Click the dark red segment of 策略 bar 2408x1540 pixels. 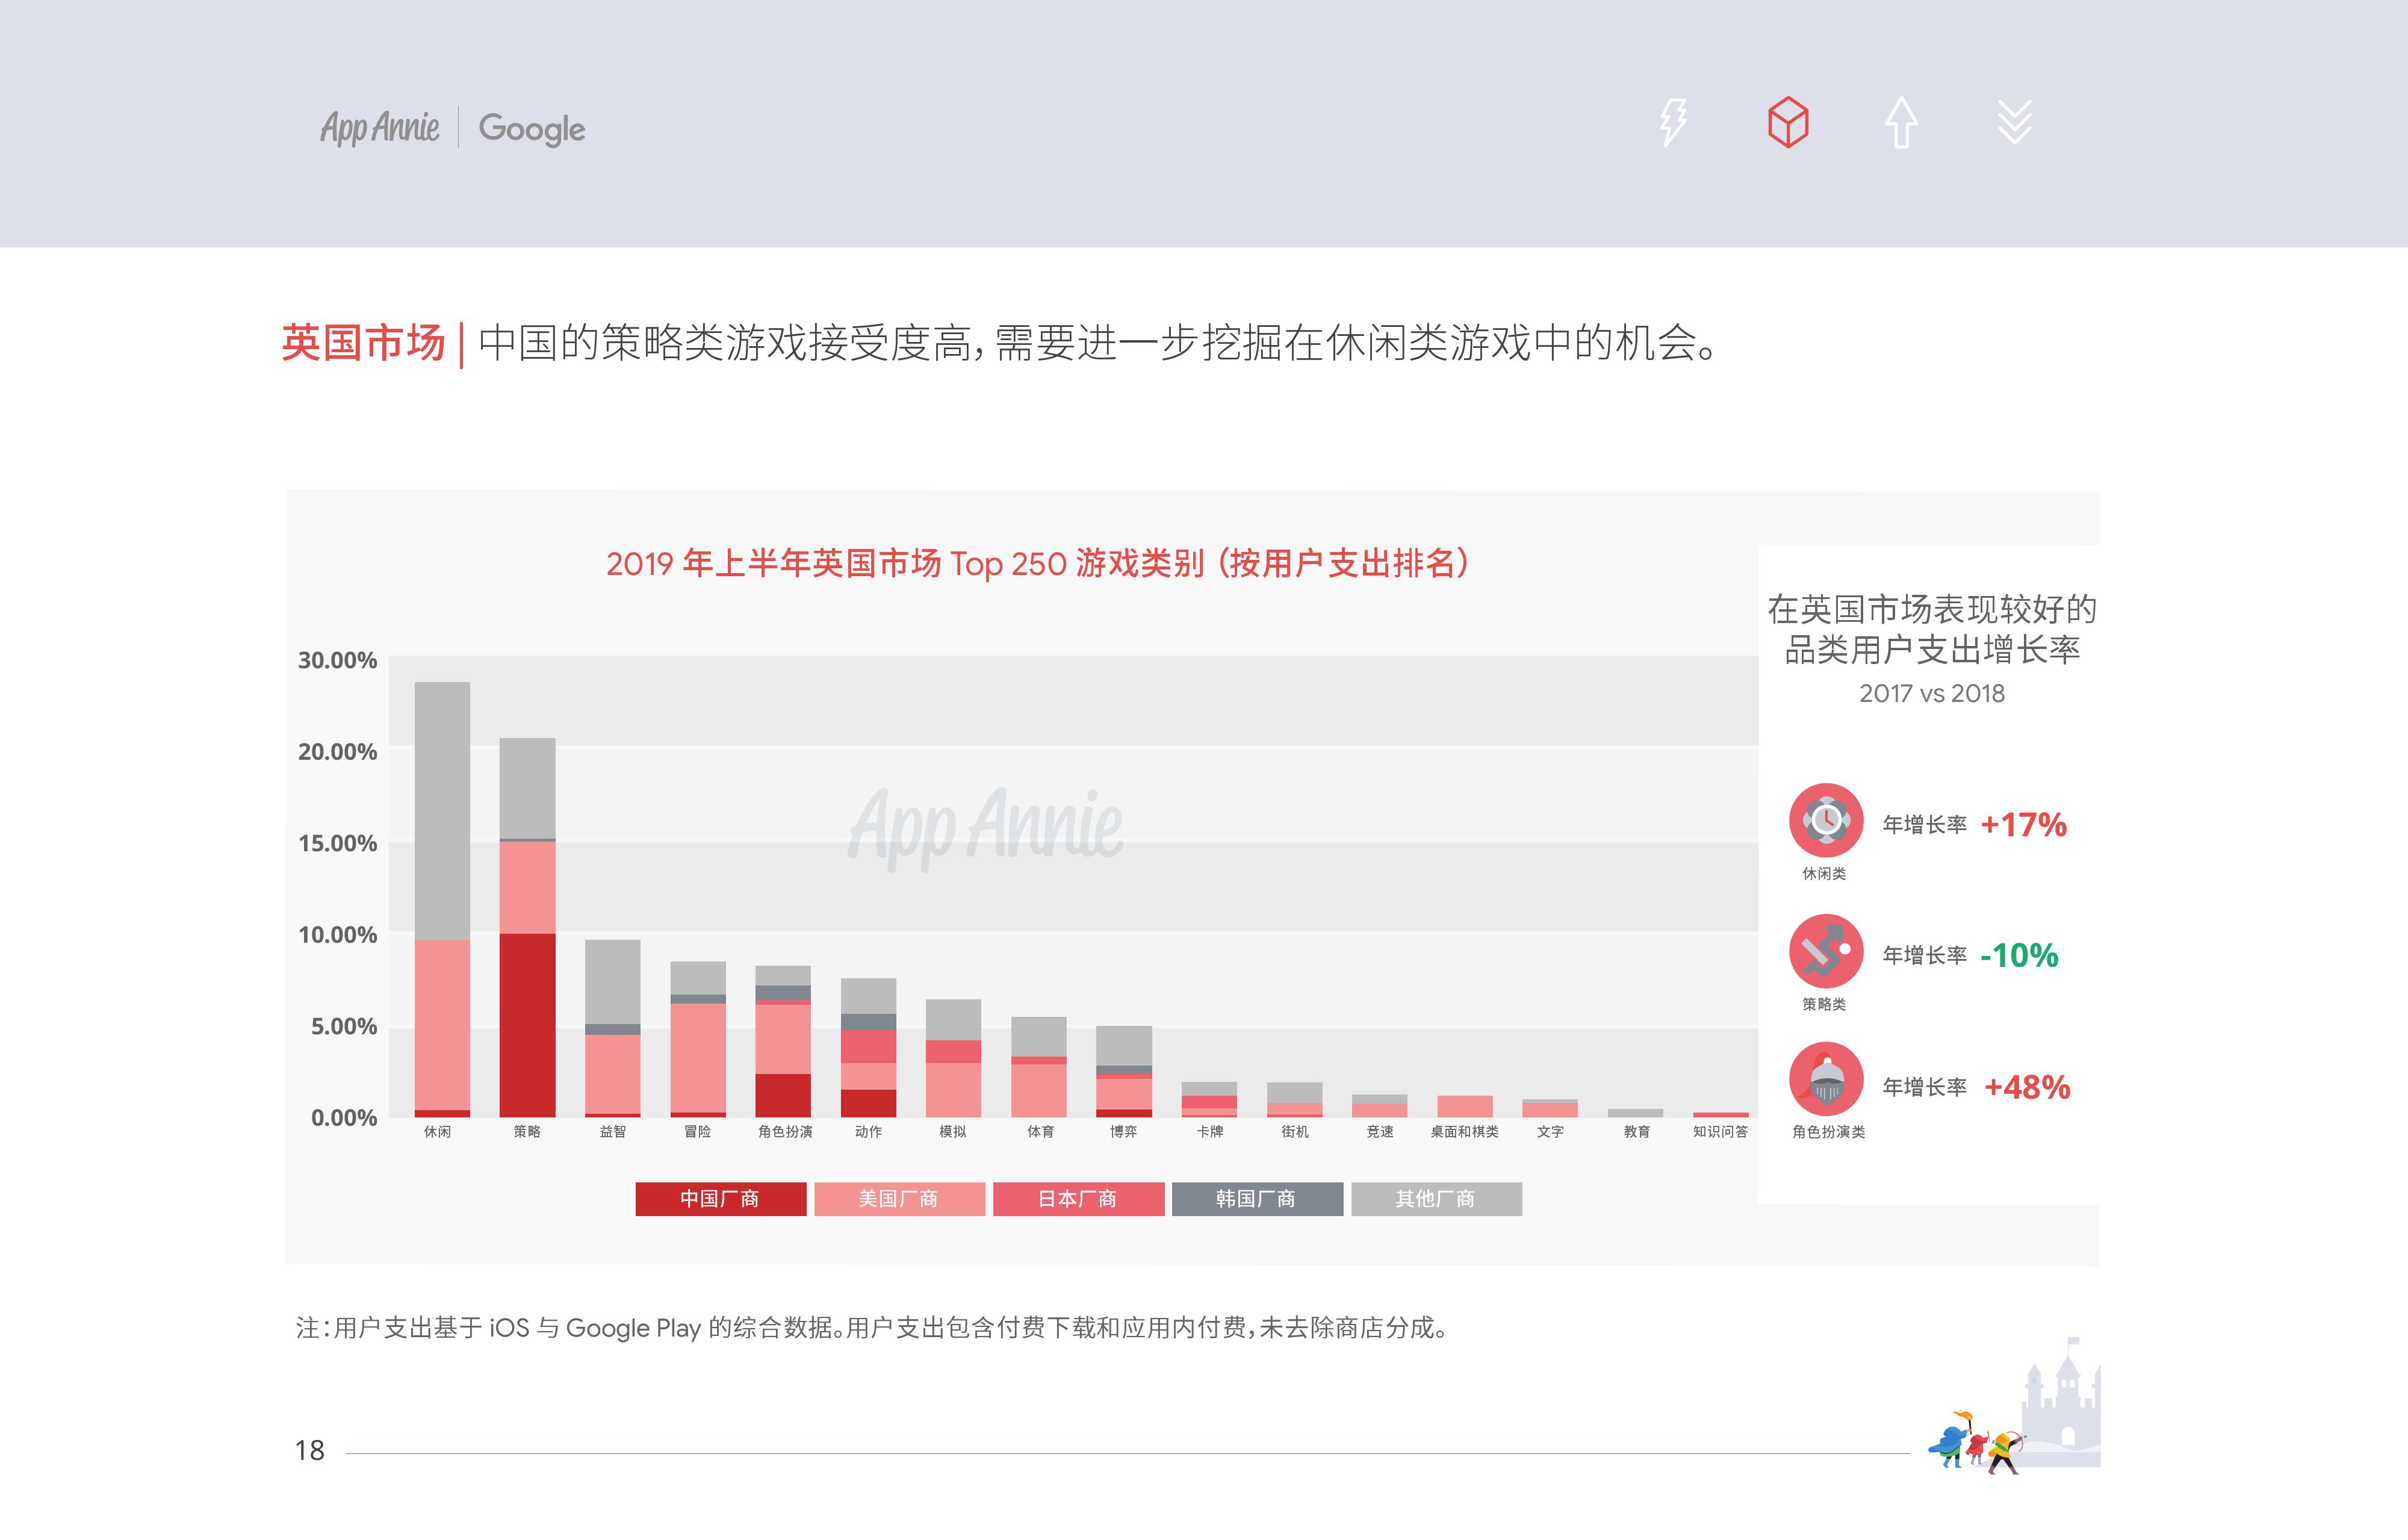point(527,1025)
